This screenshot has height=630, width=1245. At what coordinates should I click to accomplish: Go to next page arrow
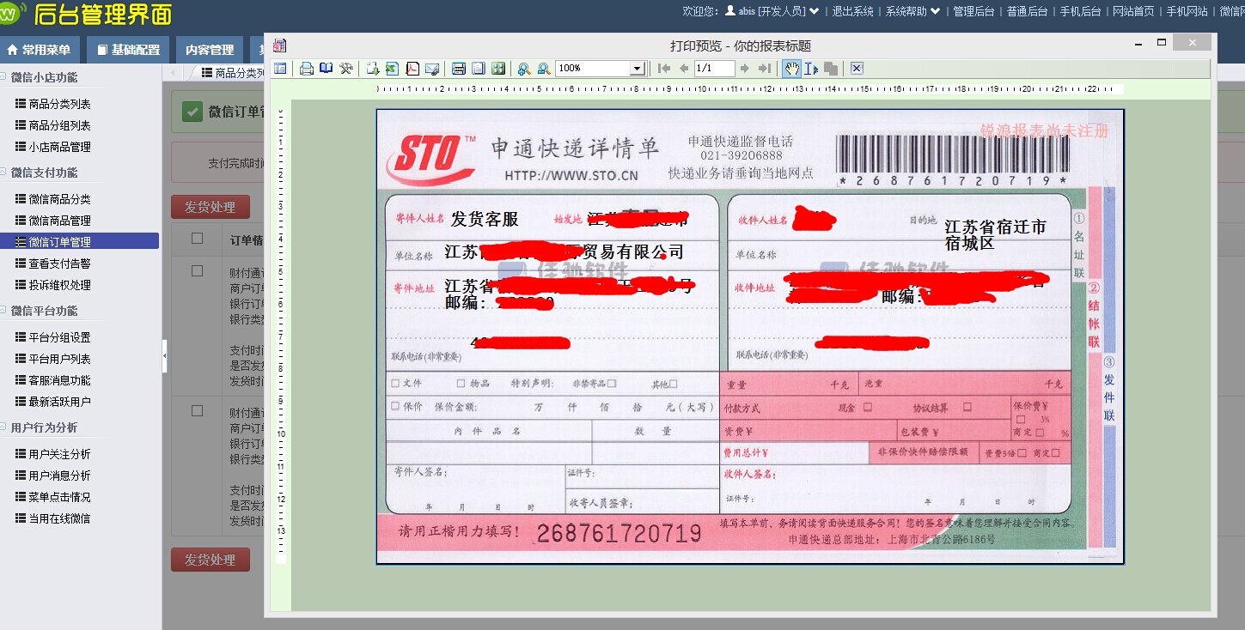click(744, 69)
